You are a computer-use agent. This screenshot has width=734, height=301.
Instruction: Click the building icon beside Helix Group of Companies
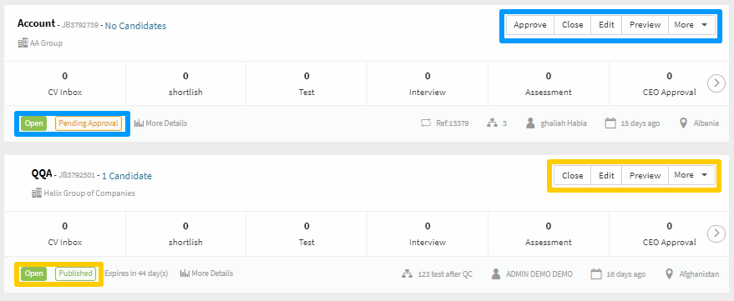[37, 193]
